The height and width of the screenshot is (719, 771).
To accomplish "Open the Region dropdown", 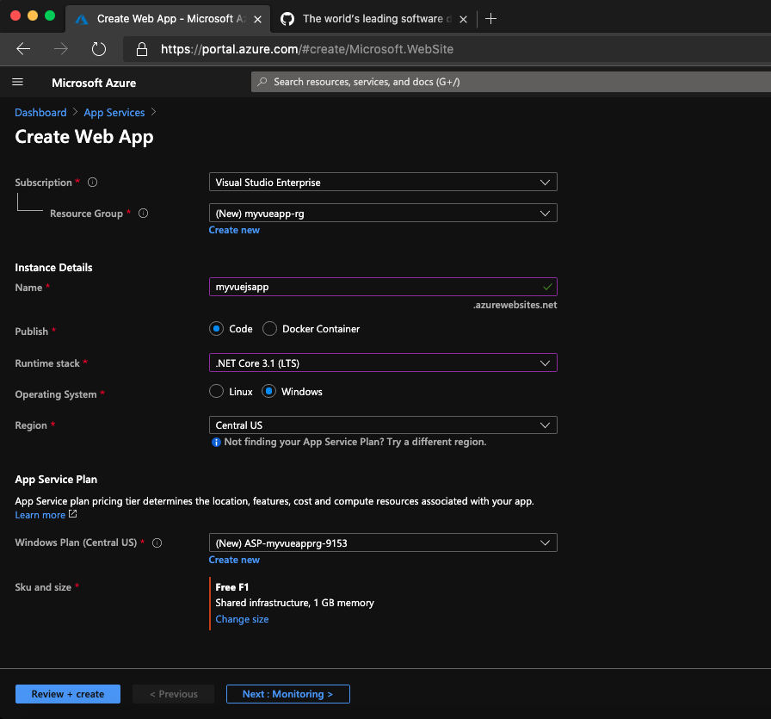I will (383, 425).
